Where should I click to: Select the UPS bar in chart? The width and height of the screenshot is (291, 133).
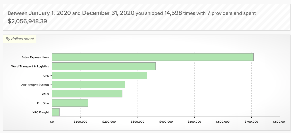pyautogui.click(x=99, y=75)
